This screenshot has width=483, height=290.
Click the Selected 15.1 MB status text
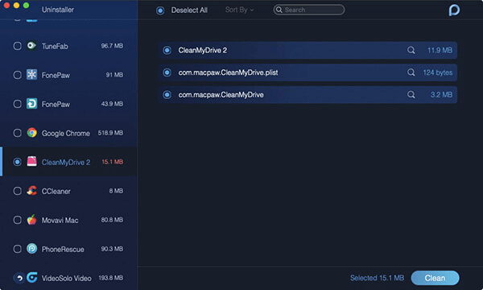(x=377, y=278)
